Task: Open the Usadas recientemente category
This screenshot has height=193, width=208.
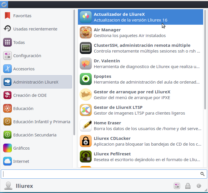Action: pos(35,29)
